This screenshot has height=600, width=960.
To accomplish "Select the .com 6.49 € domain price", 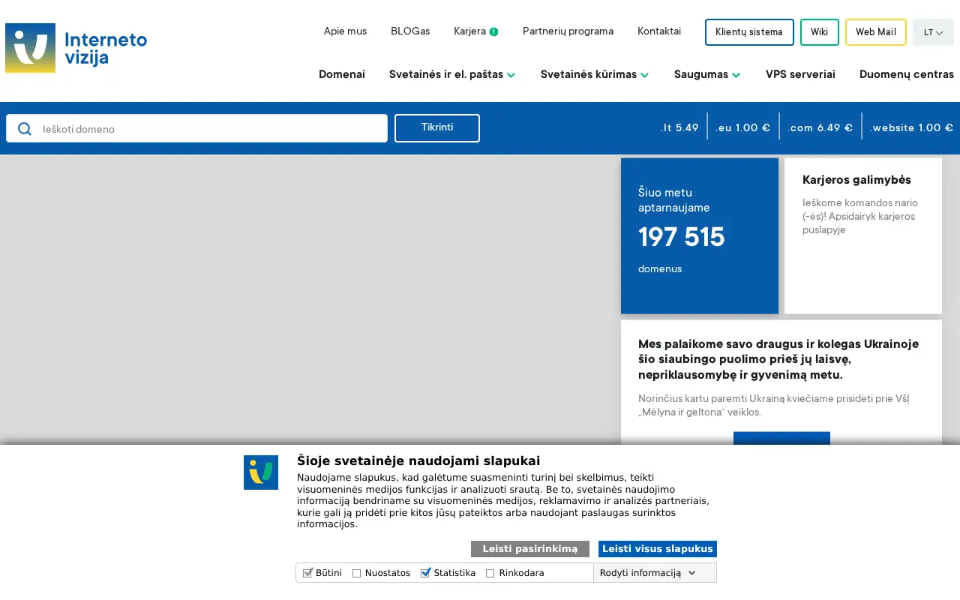I will click(820, 127).
